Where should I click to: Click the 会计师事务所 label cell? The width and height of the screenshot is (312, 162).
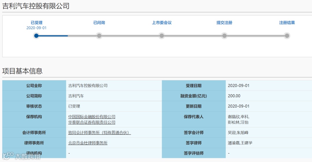[x=34, y=133]
